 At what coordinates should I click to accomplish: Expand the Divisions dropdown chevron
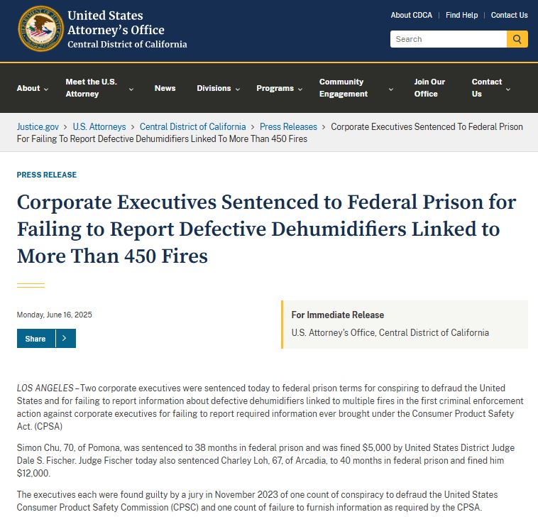(x=238, y=89)
